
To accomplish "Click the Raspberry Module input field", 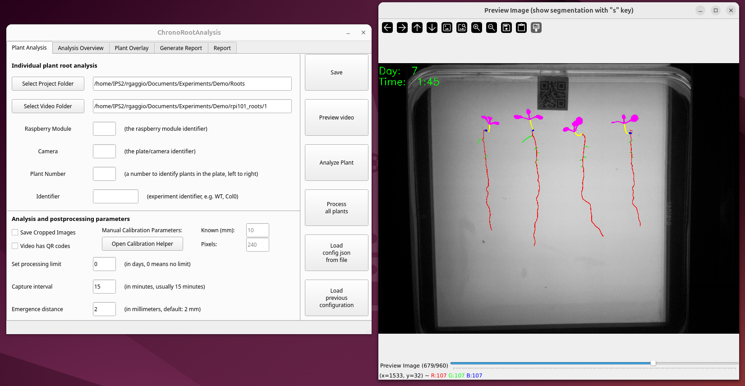I will pos(104,129).
